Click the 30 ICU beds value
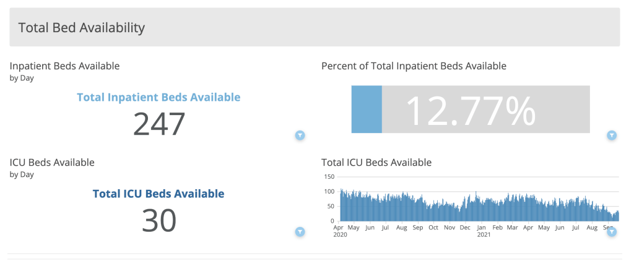The height and width of the screenshot is (261, 634). 159,220
